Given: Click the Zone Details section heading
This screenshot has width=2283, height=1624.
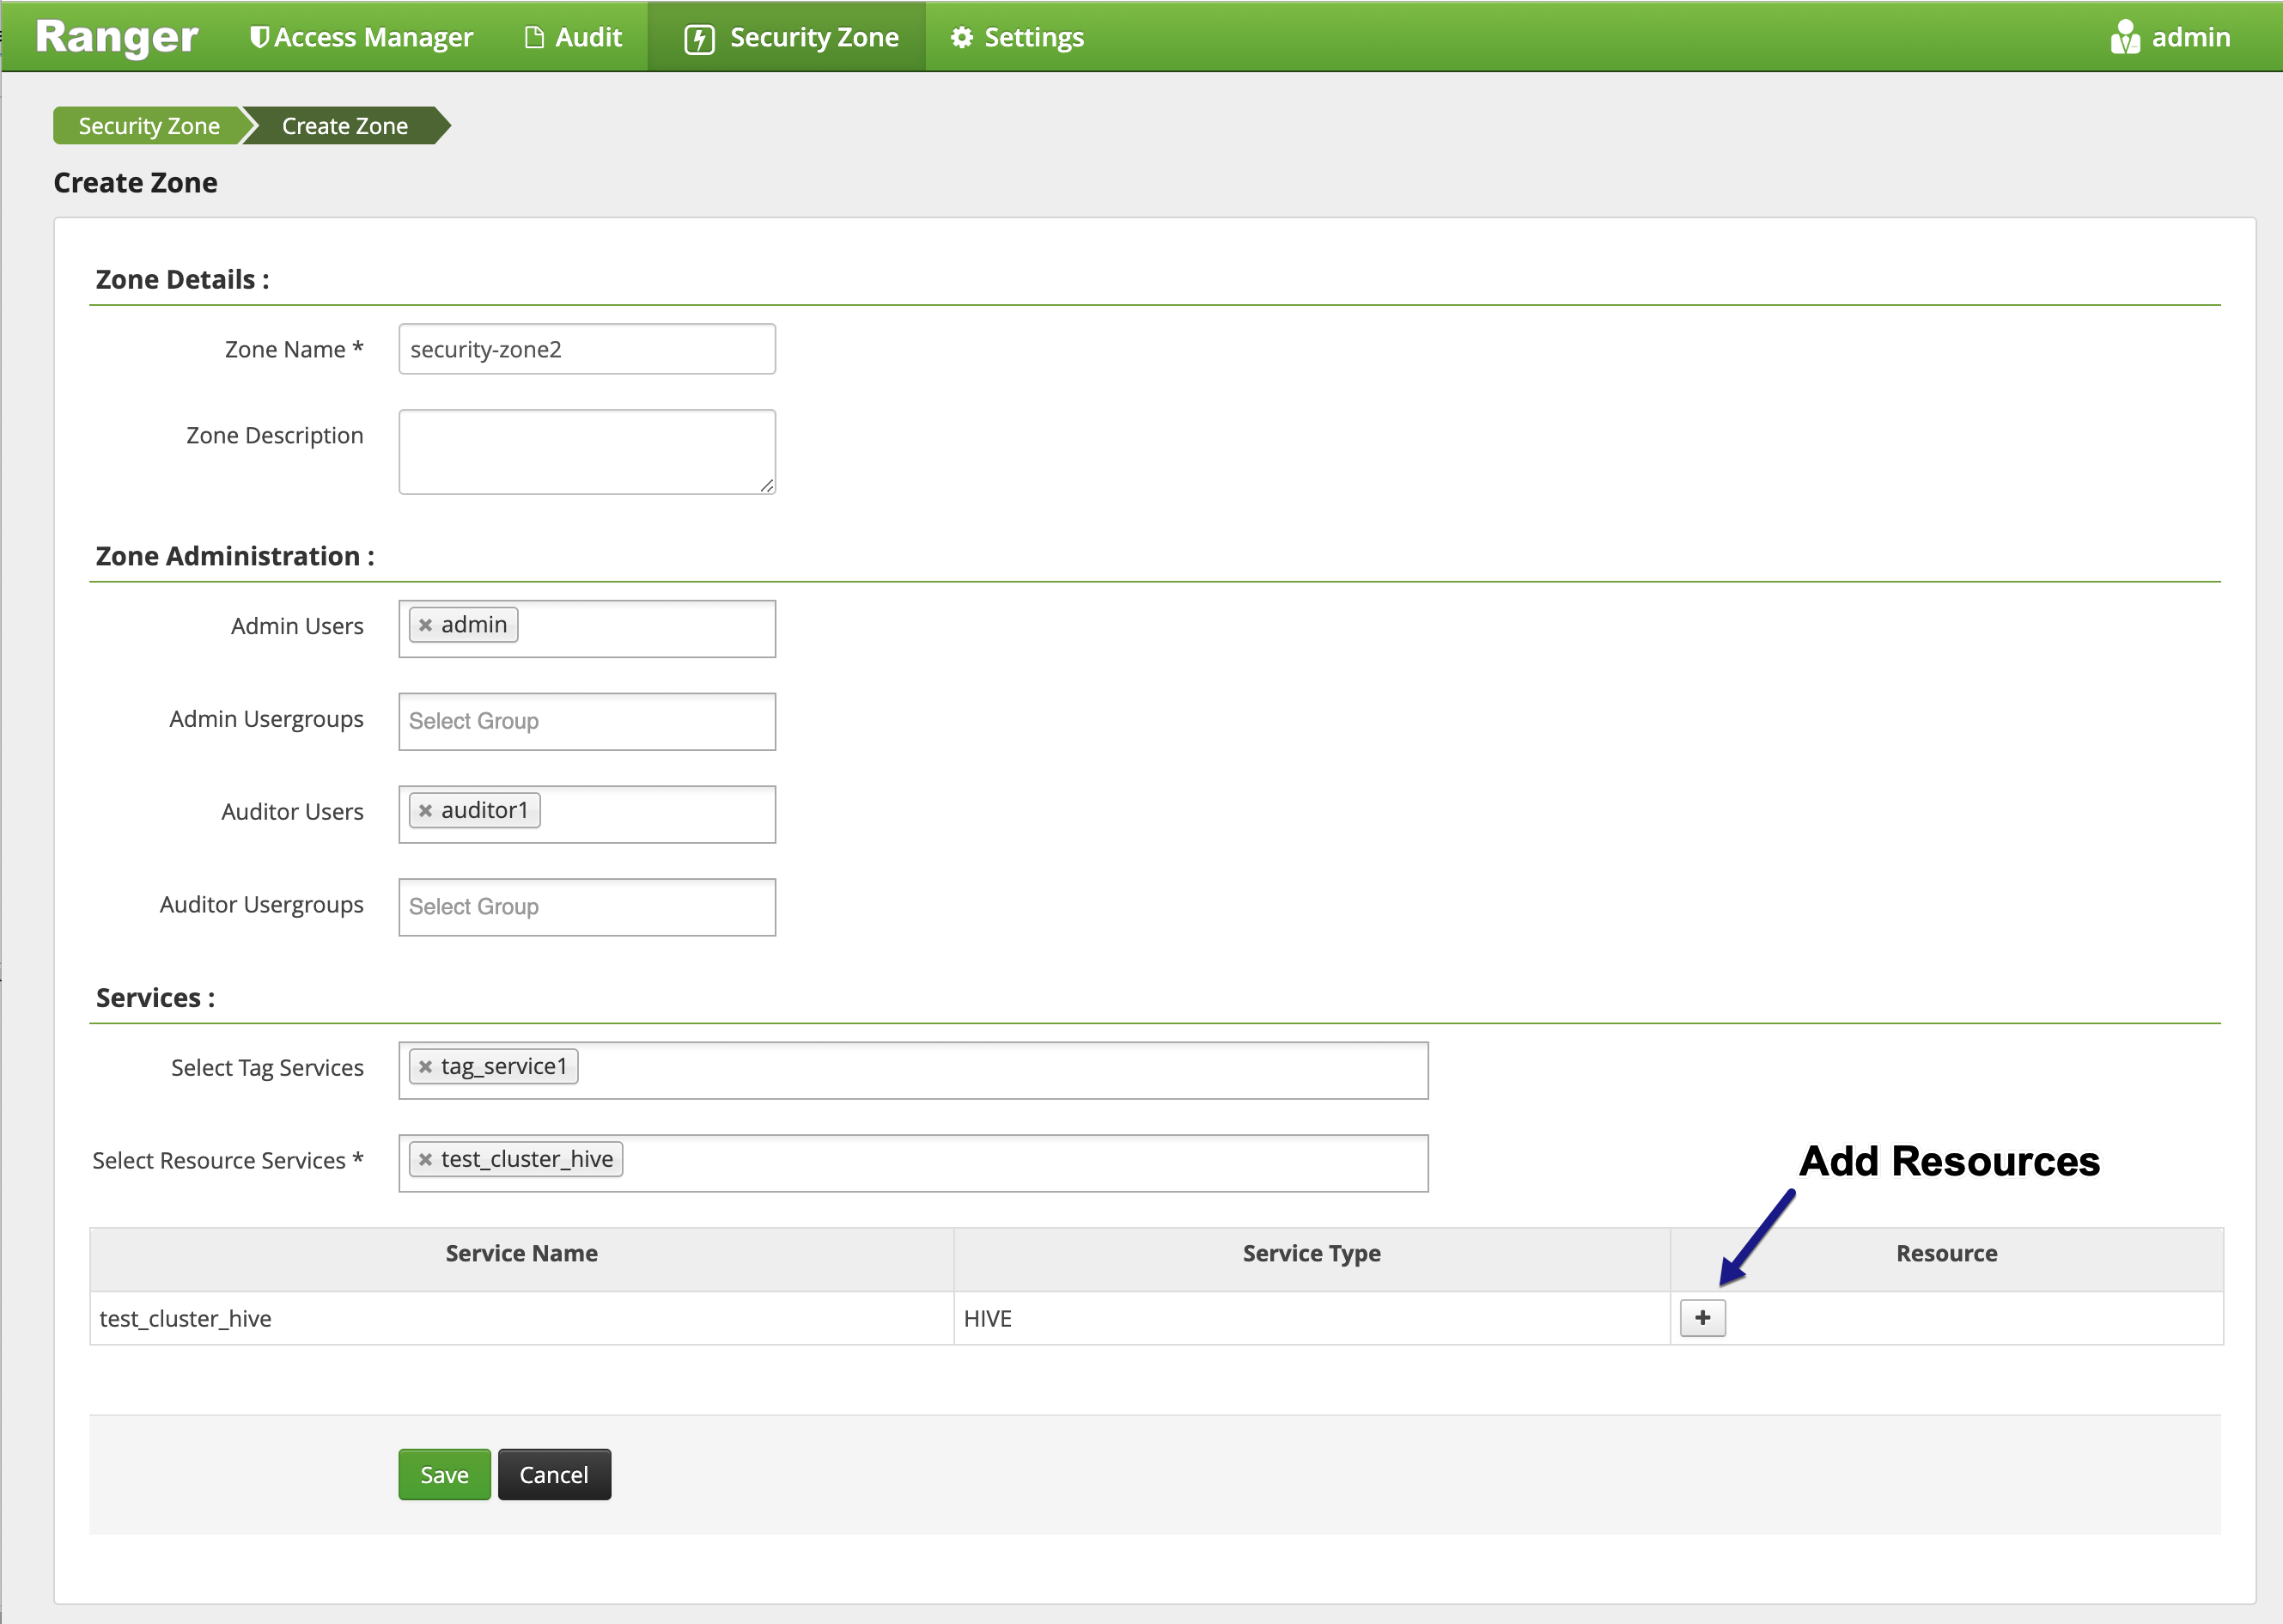Looking at the screenshot, I should [x=183, y=280].
